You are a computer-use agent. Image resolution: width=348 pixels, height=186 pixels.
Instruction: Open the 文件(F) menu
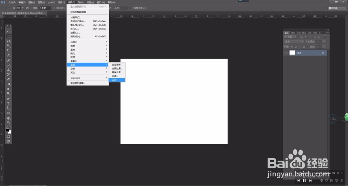click(x=12, y=2)
